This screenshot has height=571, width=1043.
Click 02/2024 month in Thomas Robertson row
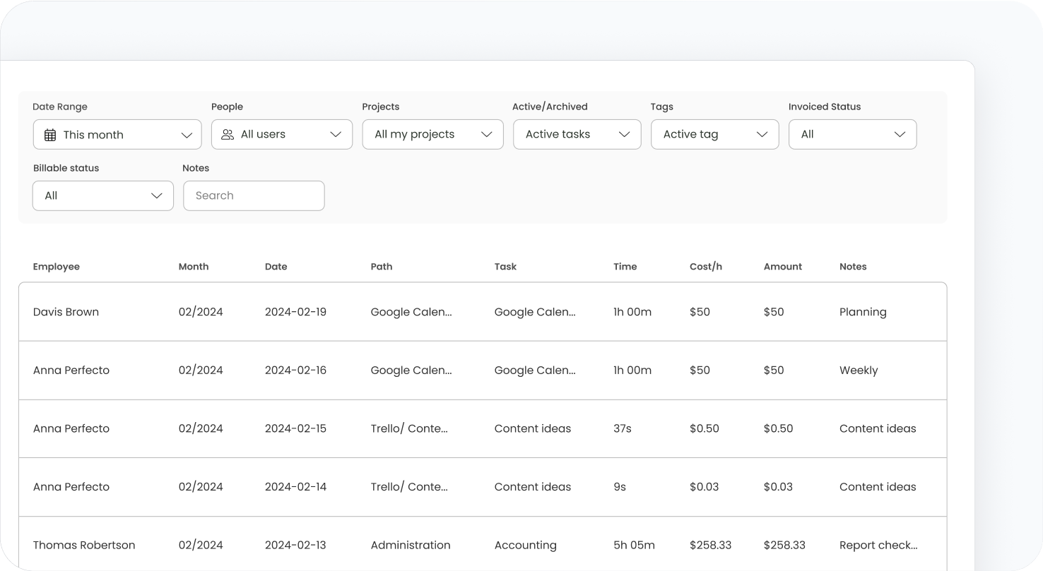201,545
